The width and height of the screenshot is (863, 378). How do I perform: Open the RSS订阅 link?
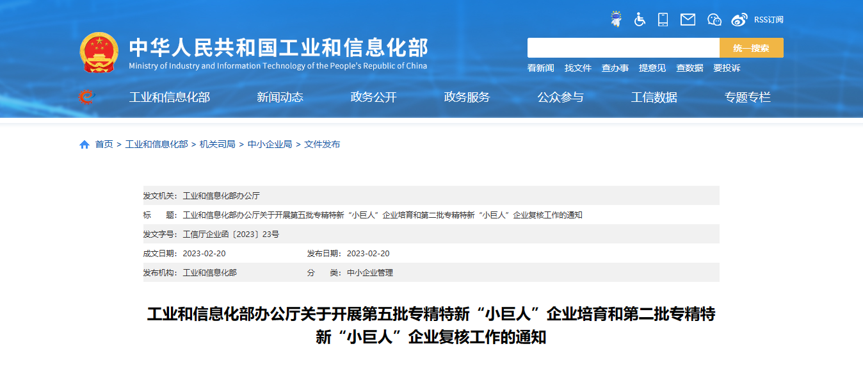point(768,20)
